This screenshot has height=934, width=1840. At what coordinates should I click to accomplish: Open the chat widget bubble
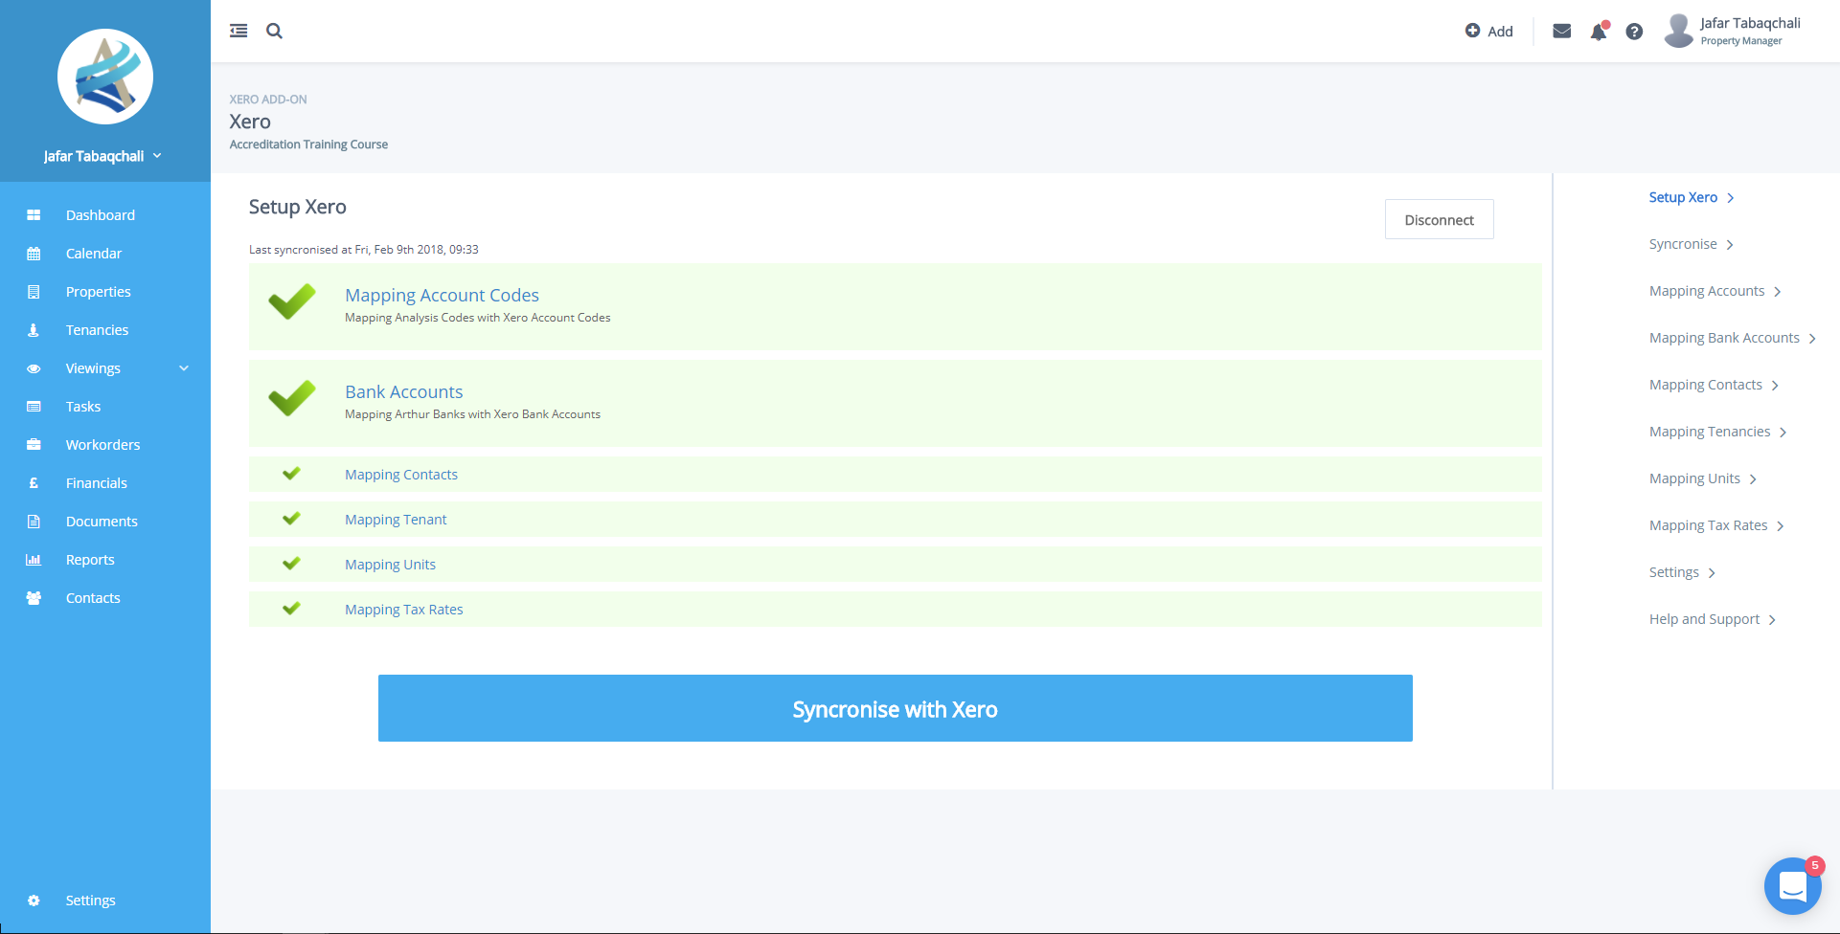pos(1792,886)
